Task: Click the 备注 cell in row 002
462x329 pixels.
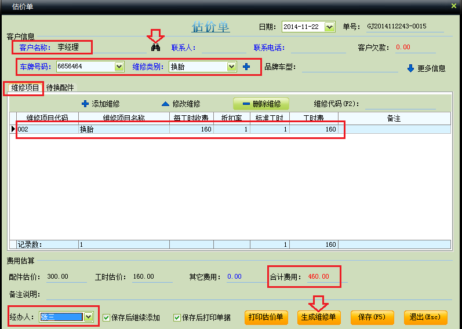Action: [394, 129]
